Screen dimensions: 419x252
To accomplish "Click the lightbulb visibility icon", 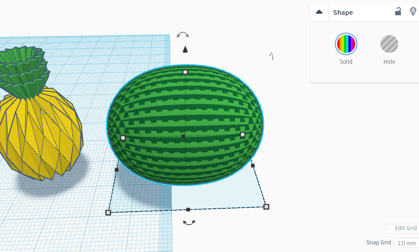I will coord(413,12).
